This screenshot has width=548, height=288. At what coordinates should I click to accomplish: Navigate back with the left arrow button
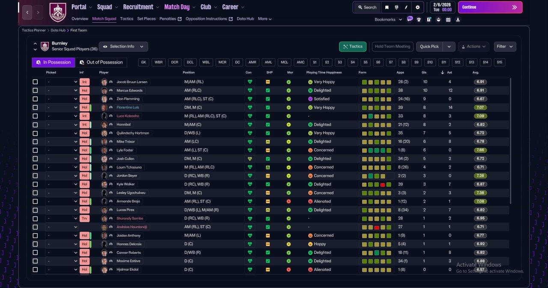point(27,12)
